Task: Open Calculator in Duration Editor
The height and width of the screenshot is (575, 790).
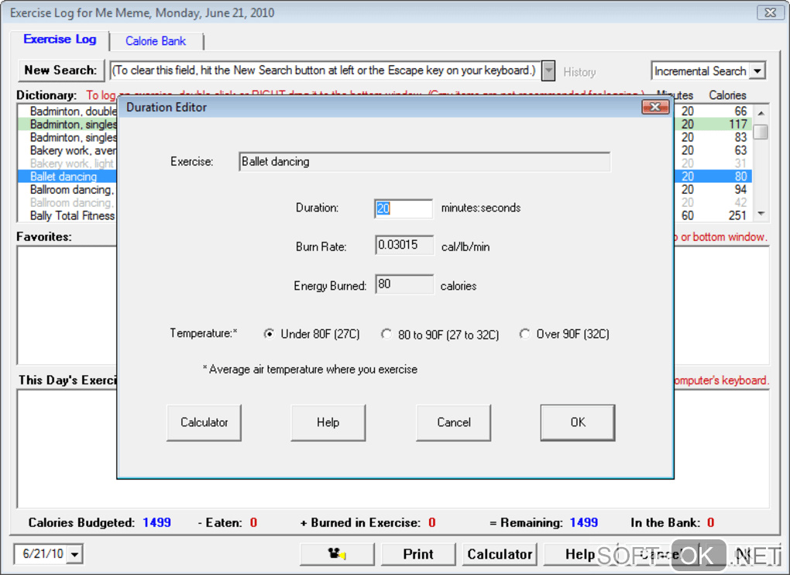Action: [x=204, y=422]
